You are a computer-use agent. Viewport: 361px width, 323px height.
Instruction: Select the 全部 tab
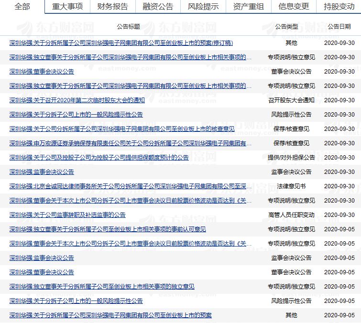(x=22, y=6)
